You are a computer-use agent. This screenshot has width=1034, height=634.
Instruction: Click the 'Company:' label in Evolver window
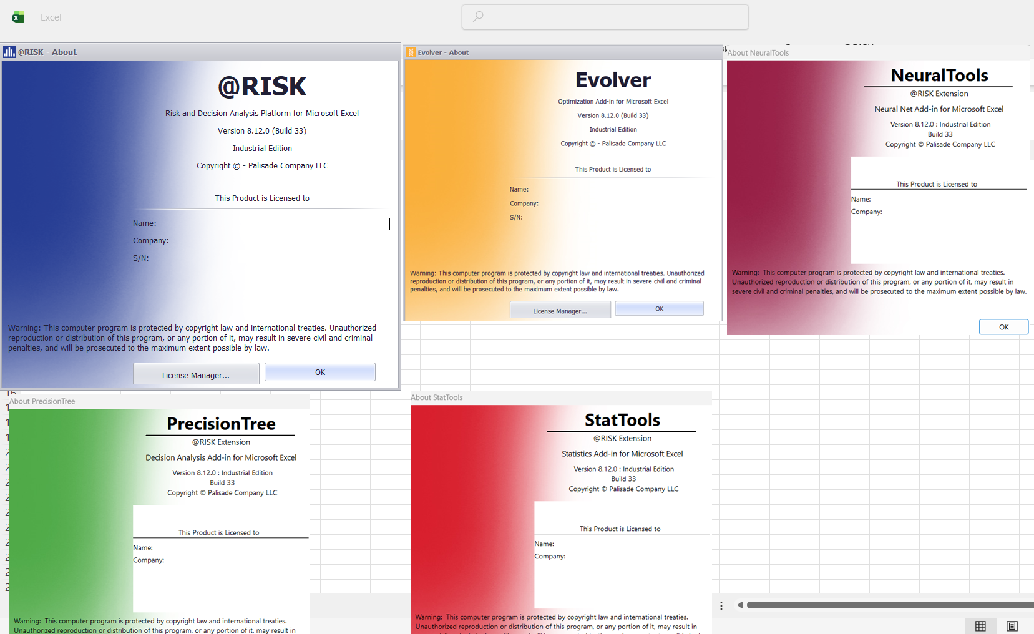click(x=524, y=203)
